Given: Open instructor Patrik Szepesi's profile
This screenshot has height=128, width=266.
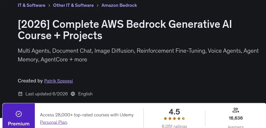Looking at the screenshot, I should tap(59, 81).
